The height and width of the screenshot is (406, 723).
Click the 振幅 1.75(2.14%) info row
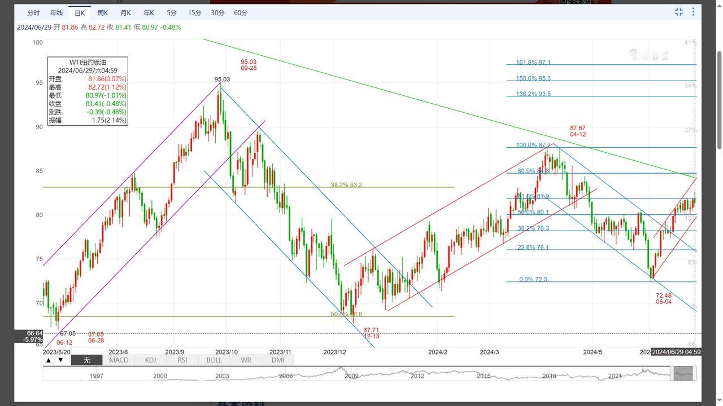click(88, 121)
